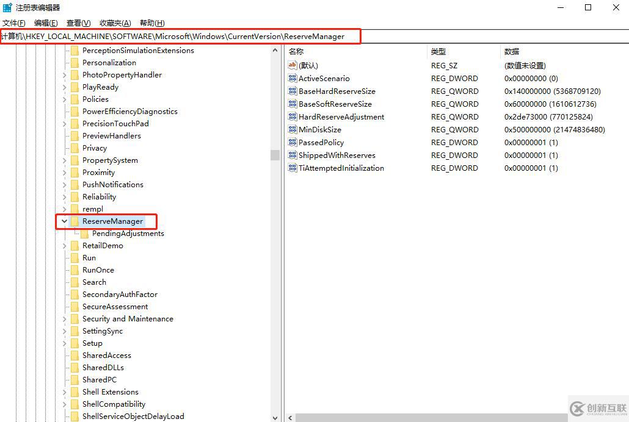
Task: Click the PlayReady folder icon
Action: click(75, 87)
